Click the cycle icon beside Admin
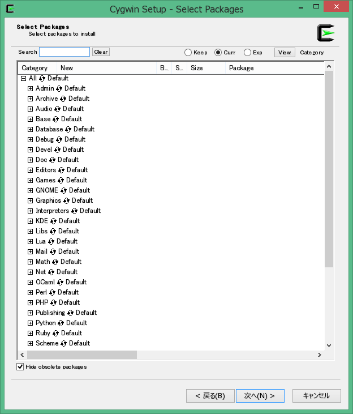The image size is (353, 414). (x=59, y=89)
